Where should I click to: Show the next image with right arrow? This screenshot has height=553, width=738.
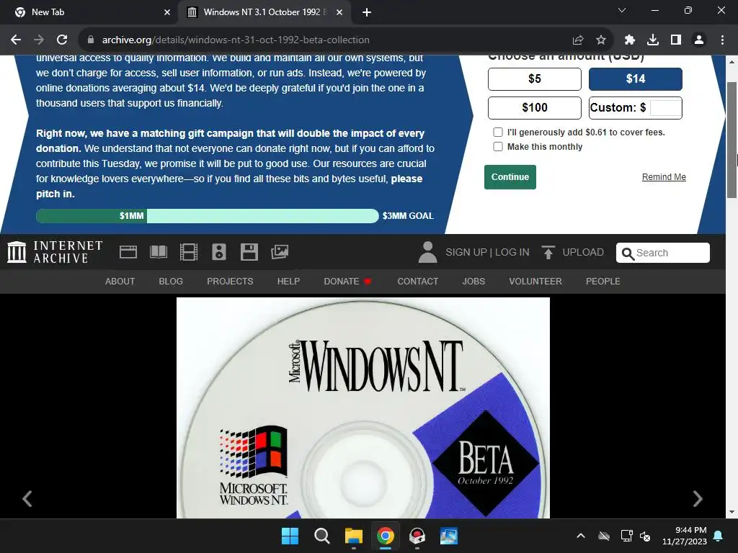point(698,498)
